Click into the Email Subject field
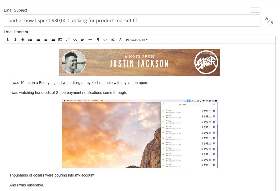Viewport: 280px width, 191px height. tap(132, 20)
